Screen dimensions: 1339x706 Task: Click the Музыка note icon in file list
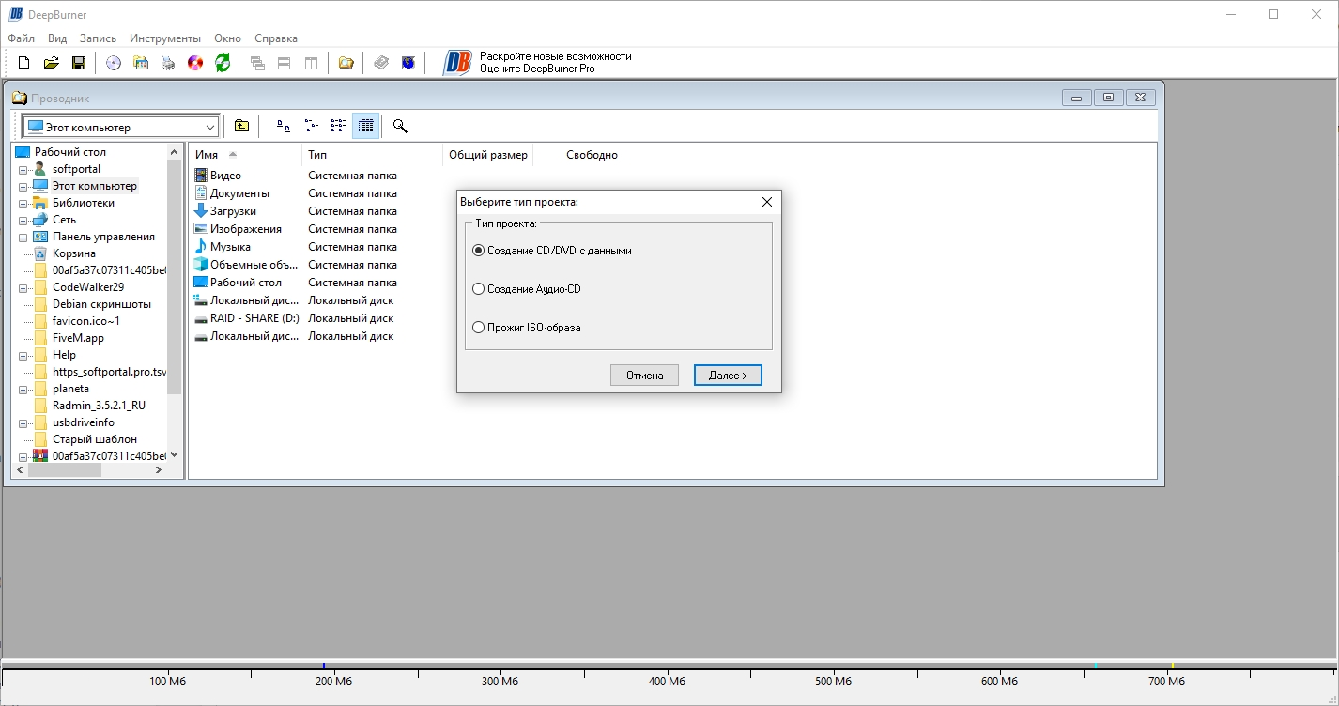[x=201, y=247]
